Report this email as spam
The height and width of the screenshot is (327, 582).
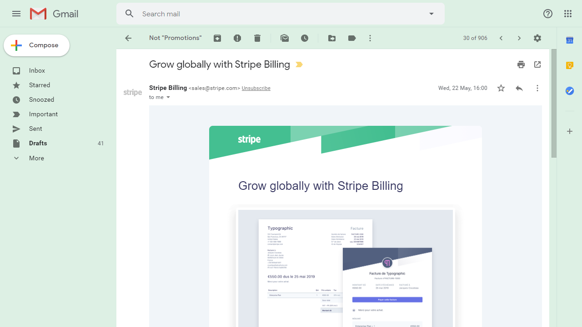[237, 38]
